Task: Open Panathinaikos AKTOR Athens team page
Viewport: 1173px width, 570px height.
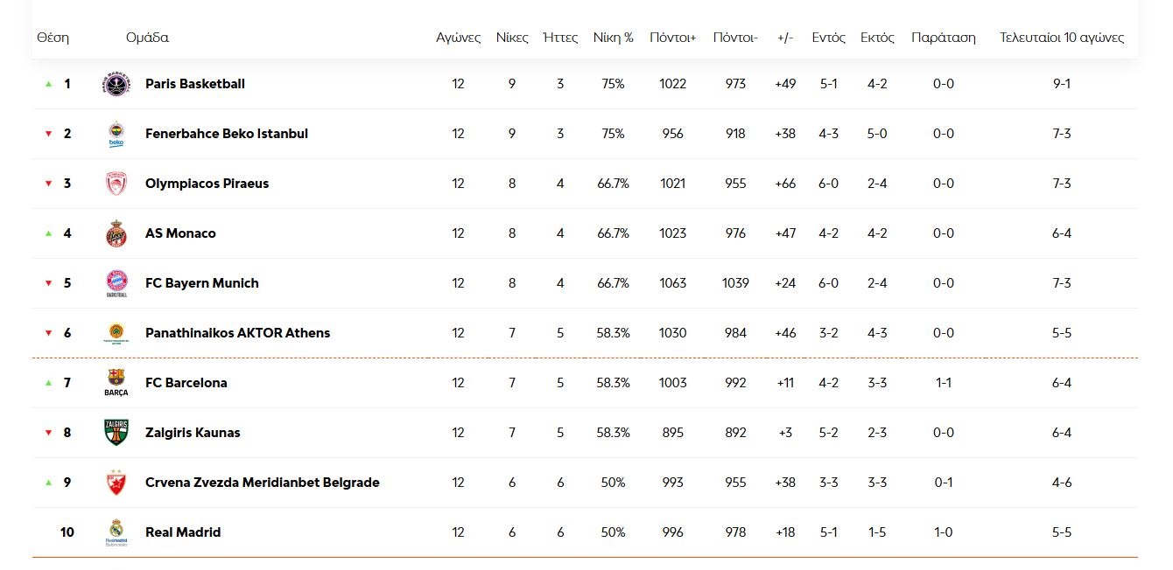Action: 237,333
